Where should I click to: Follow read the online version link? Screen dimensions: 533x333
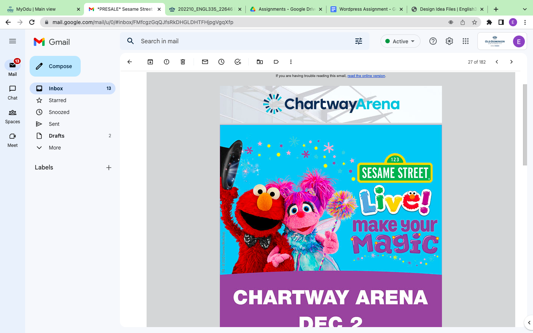point(366,76)
